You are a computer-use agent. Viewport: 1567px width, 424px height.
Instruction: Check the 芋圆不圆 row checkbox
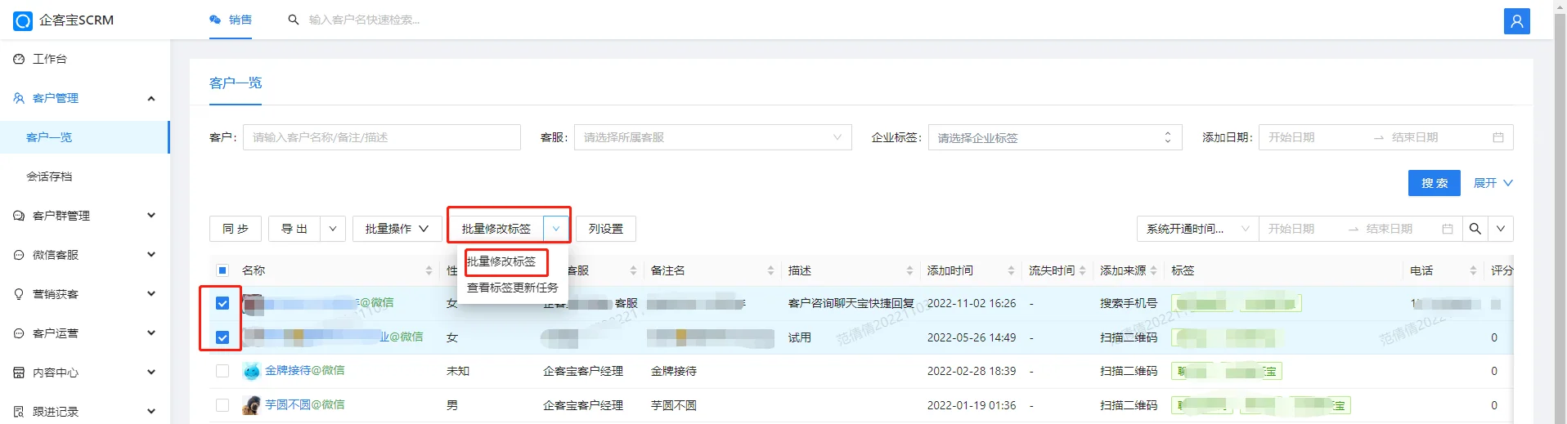[x=222, y=405]
